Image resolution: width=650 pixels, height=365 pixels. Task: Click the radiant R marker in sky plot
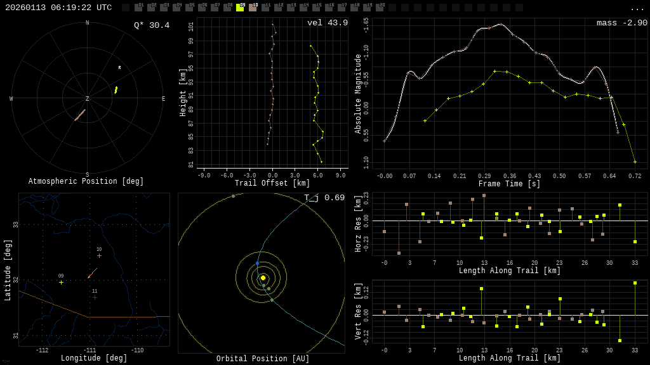pos(119,68)
